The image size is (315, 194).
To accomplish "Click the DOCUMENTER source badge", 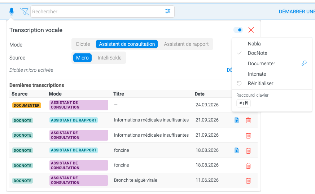I will [26, 105].
